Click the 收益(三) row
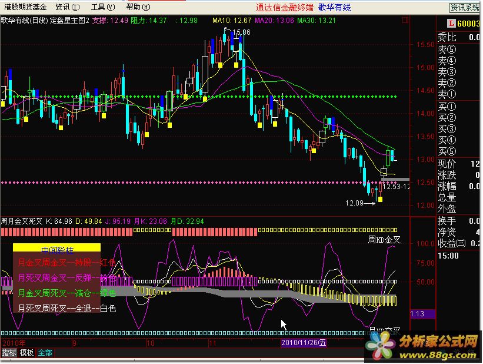This screenshot has height=364, width=483. pos(458,243)
